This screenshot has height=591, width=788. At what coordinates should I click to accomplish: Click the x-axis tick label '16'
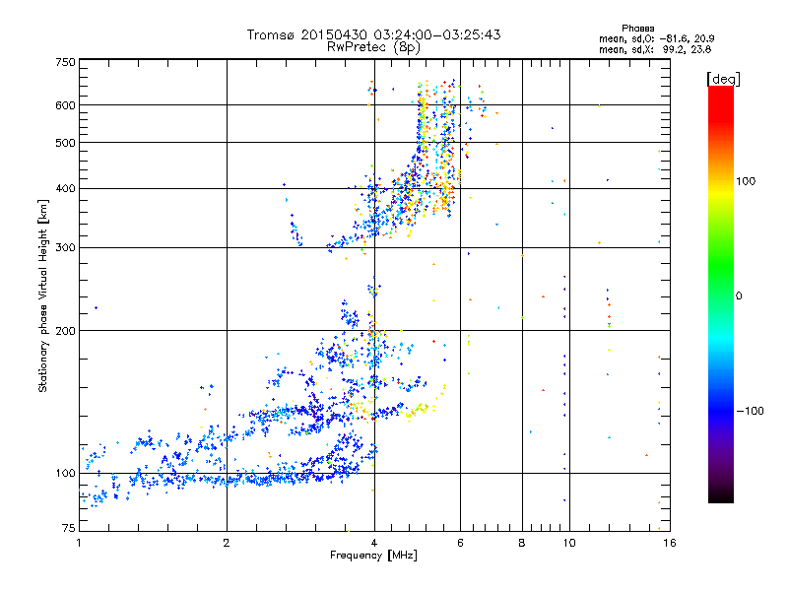pos(670,543)
